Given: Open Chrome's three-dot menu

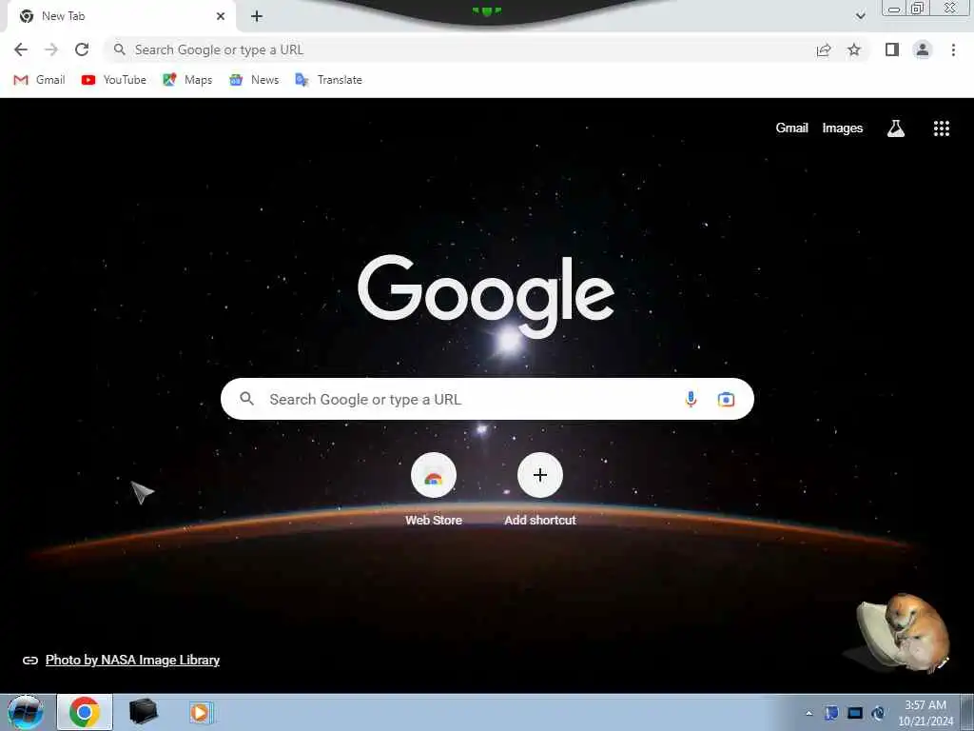Looking at the screenshot, I should coord(953,49).
